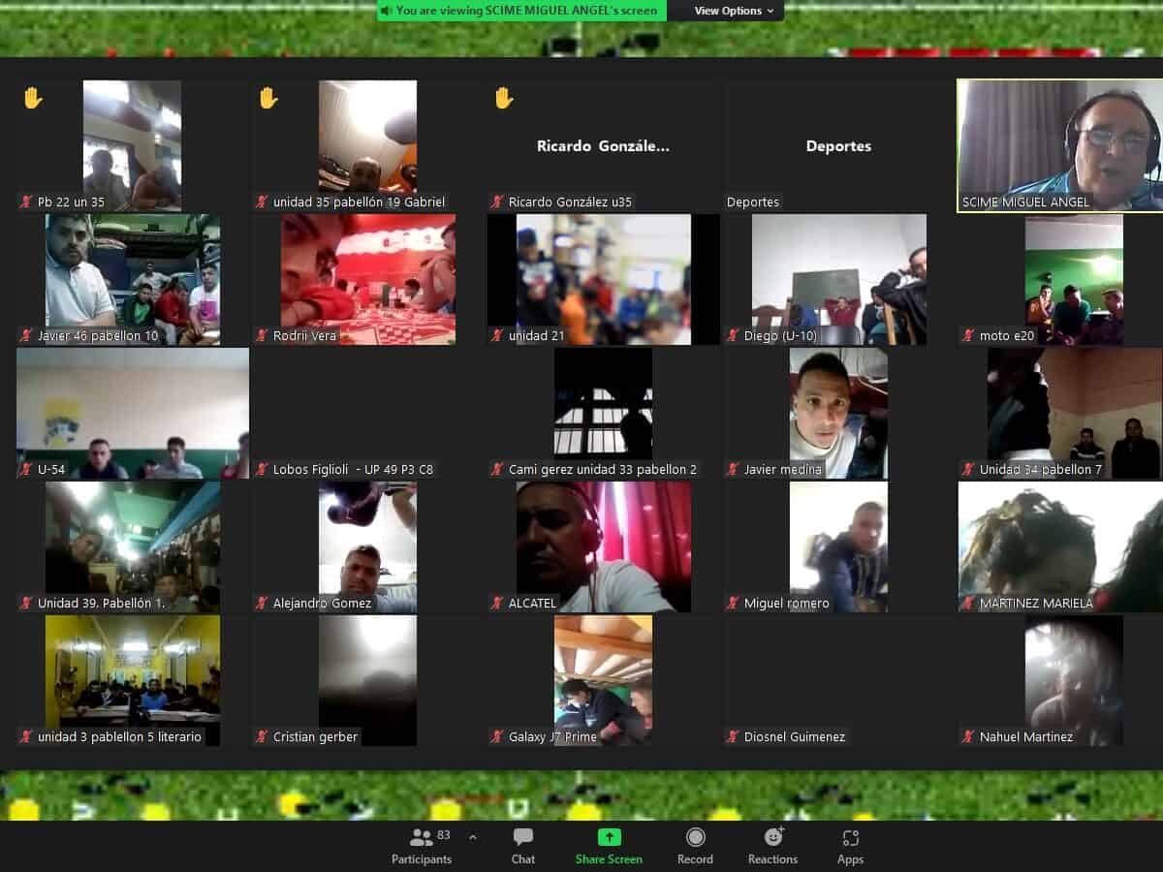Click muted mic icon of Cristian gerber
The height and width of the screenshot is (872, 1163).
coord(262,737)
